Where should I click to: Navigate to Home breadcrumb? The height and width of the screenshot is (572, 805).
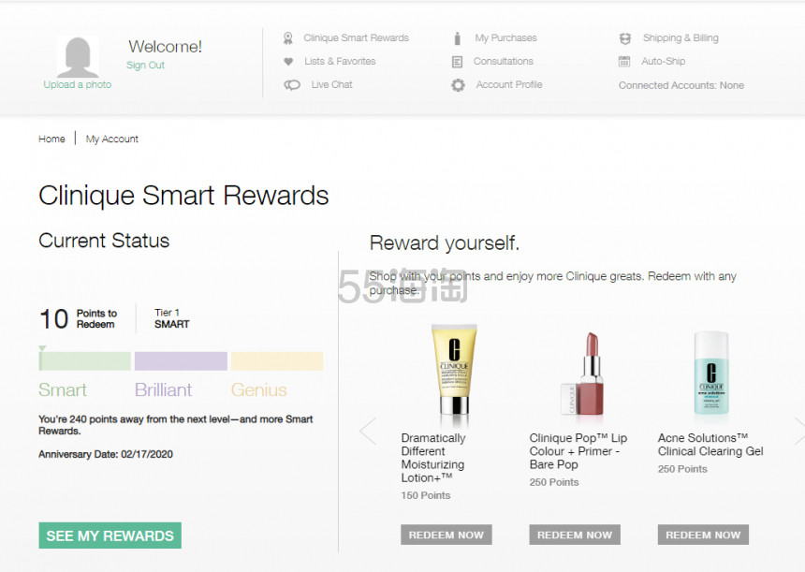51,139
